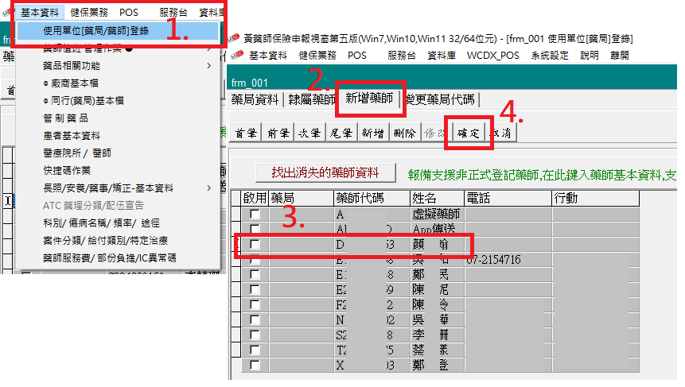Switch to 新增藥師 tab
The image size is (685, 387).
point(370,99)
